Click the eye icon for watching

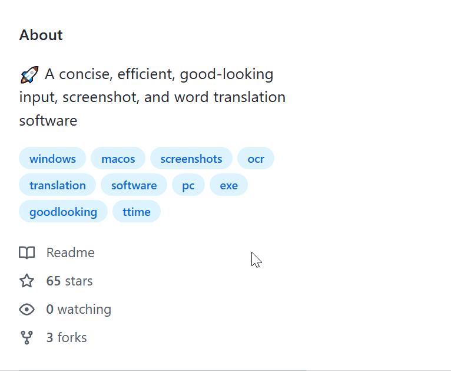26,309
